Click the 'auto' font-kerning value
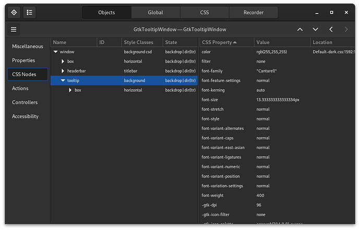This screenshot has height=230, width=360. coord(260,90)
